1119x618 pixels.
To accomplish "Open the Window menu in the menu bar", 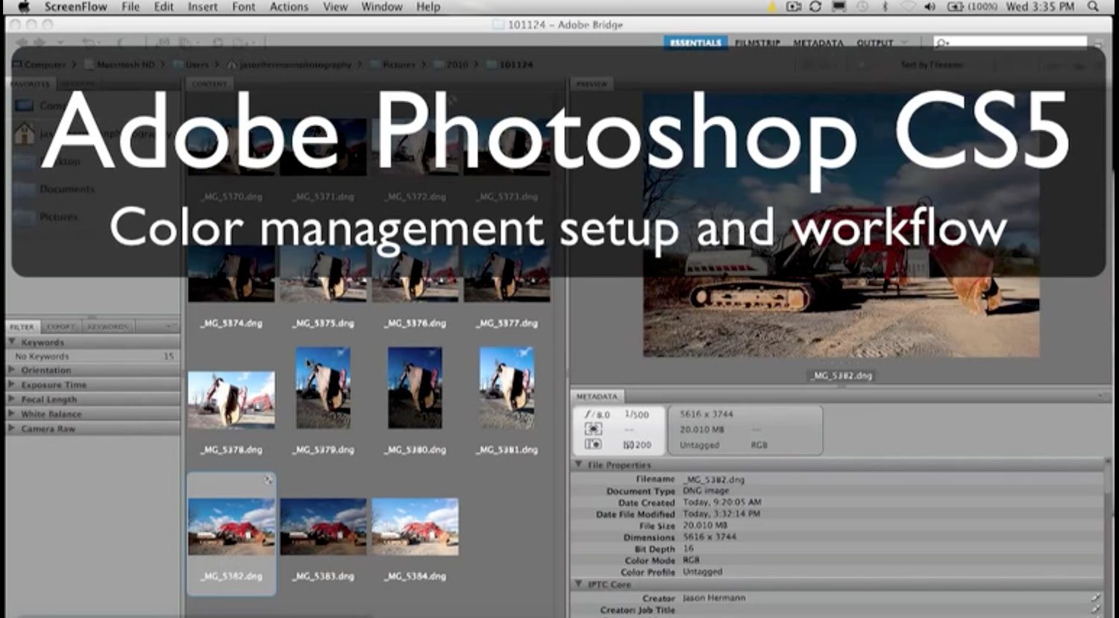I will 381,7.
